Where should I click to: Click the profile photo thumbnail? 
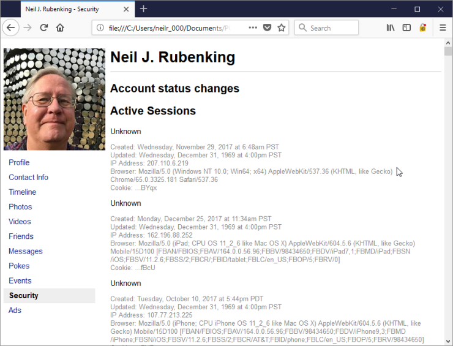[x=54, y=99]
